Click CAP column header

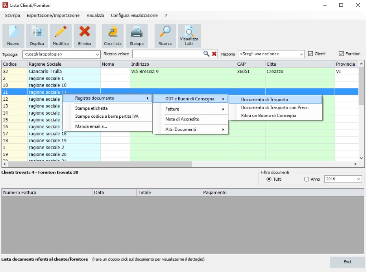[x=250, y=64]
